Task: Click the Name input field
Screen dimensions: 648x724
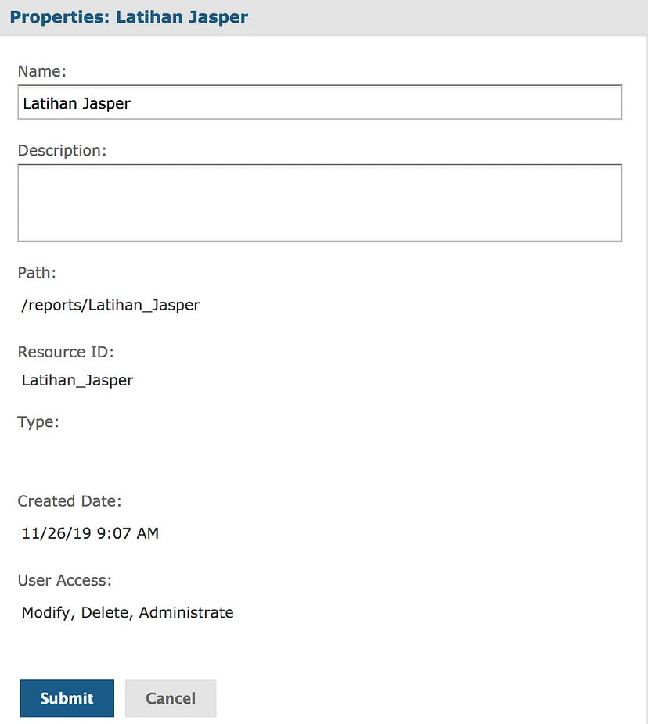Action: (x=320, y=102)
